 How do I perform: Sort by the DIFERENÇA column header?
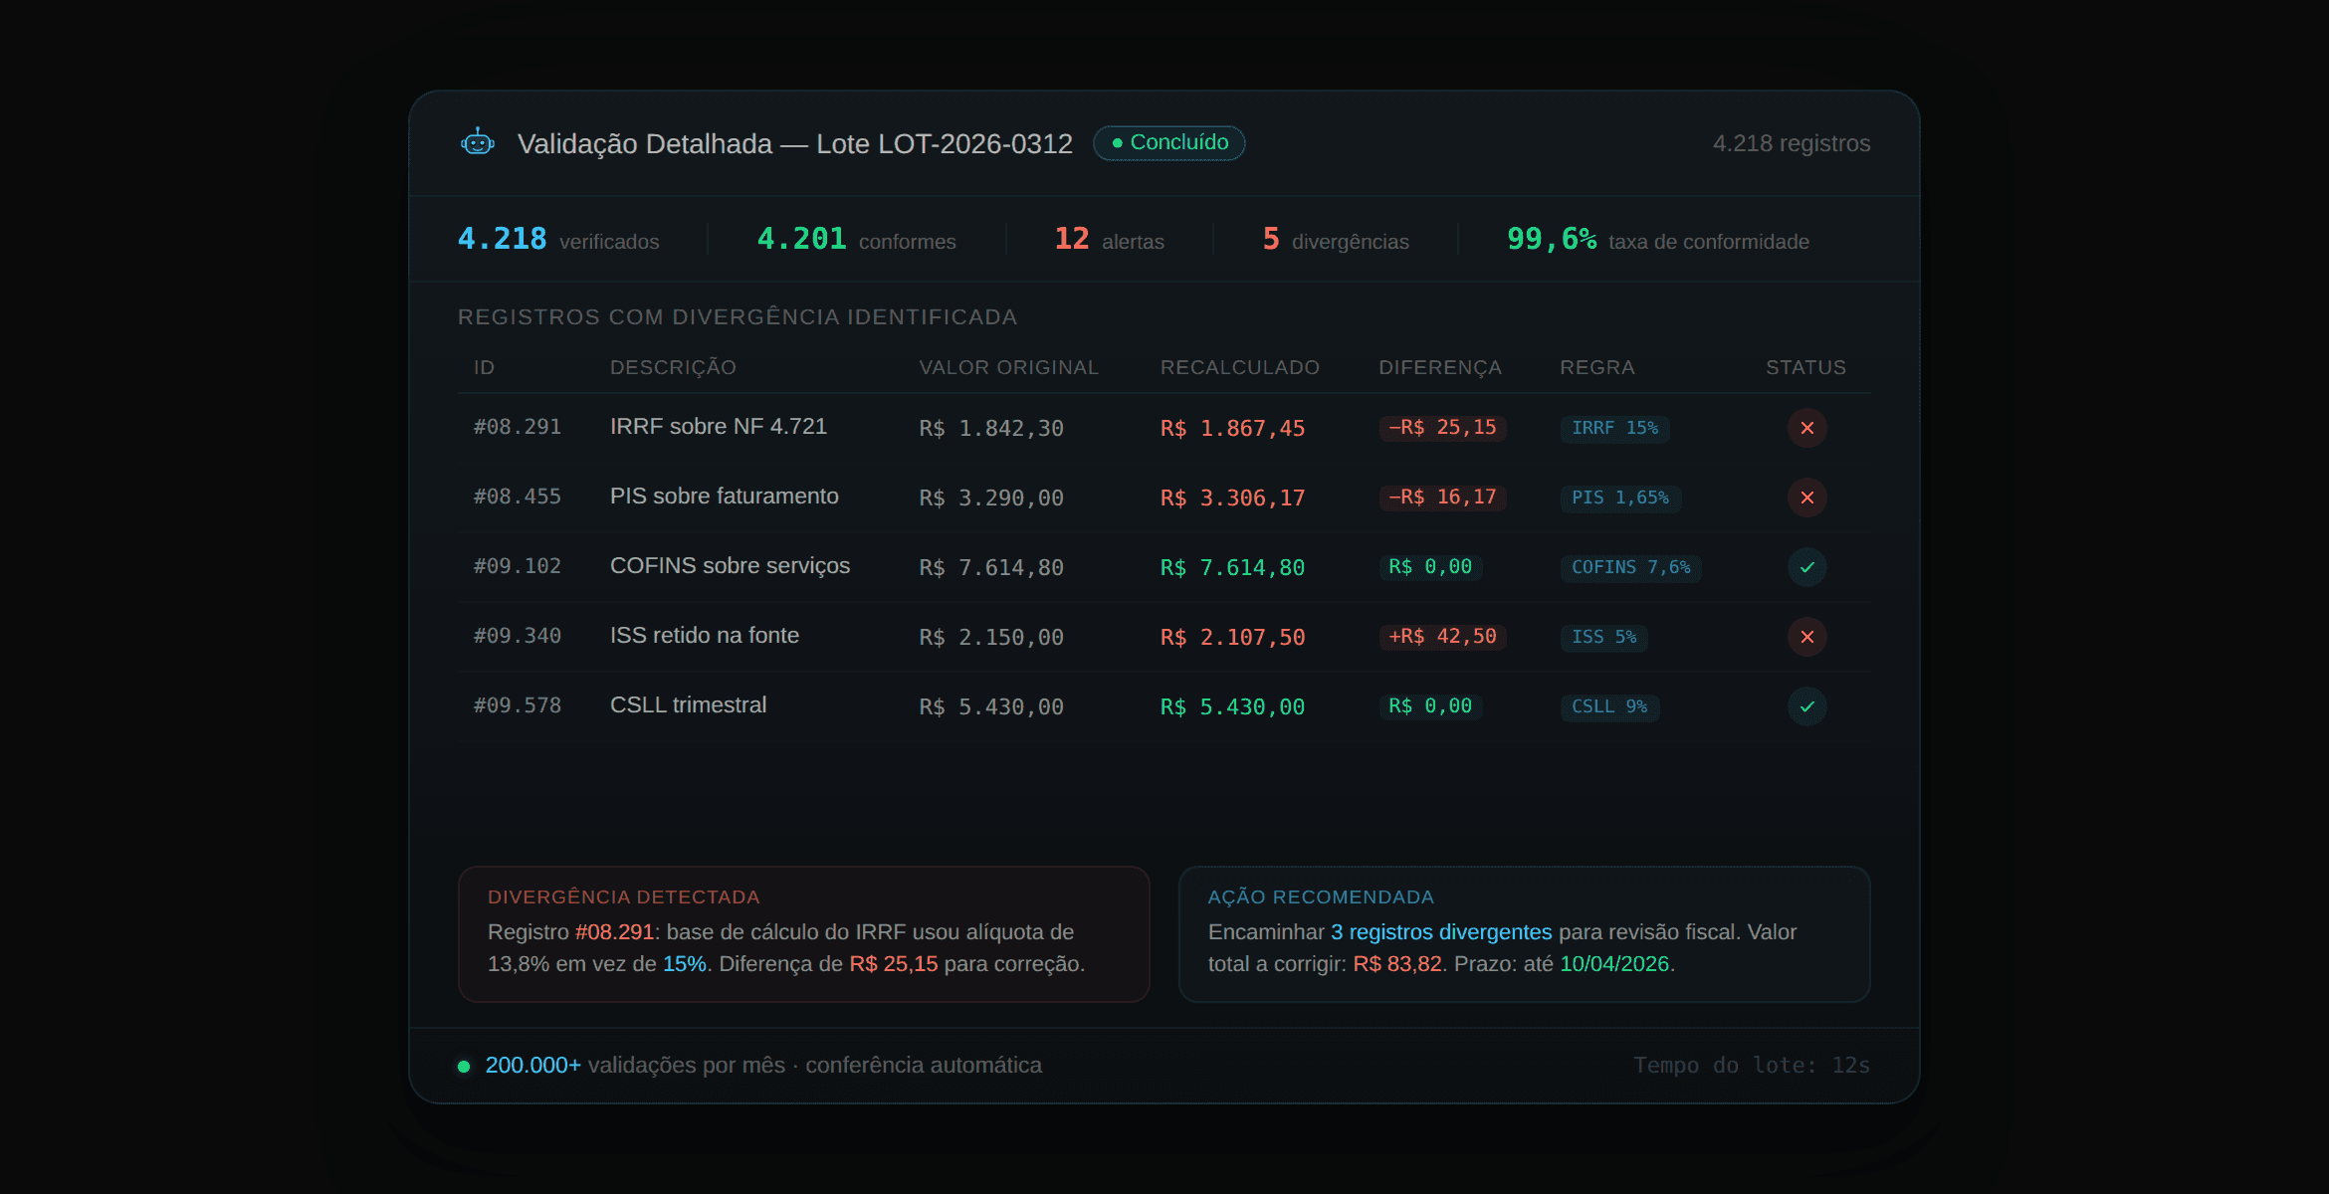1439,367
